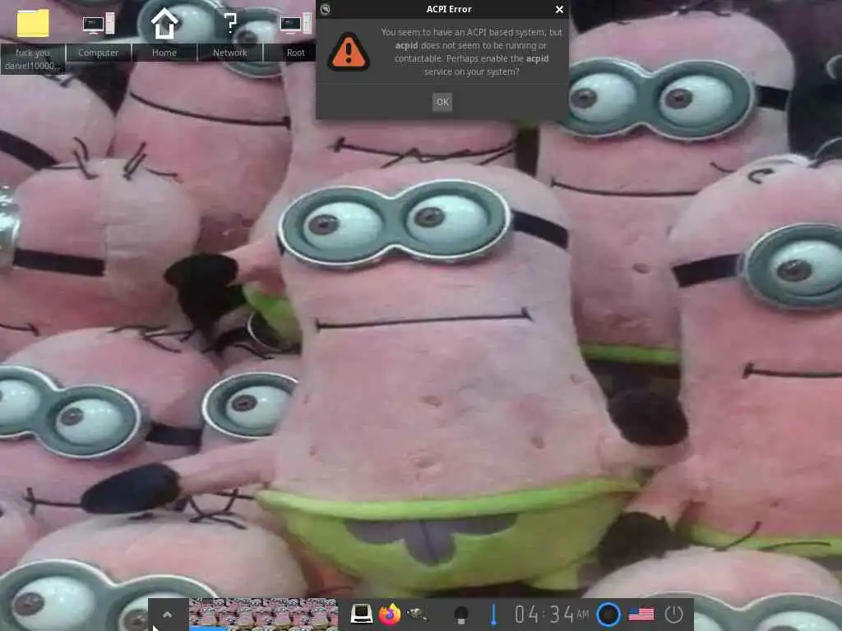
Task: Click the ACPI Error title text
Action: coord(449,9)
